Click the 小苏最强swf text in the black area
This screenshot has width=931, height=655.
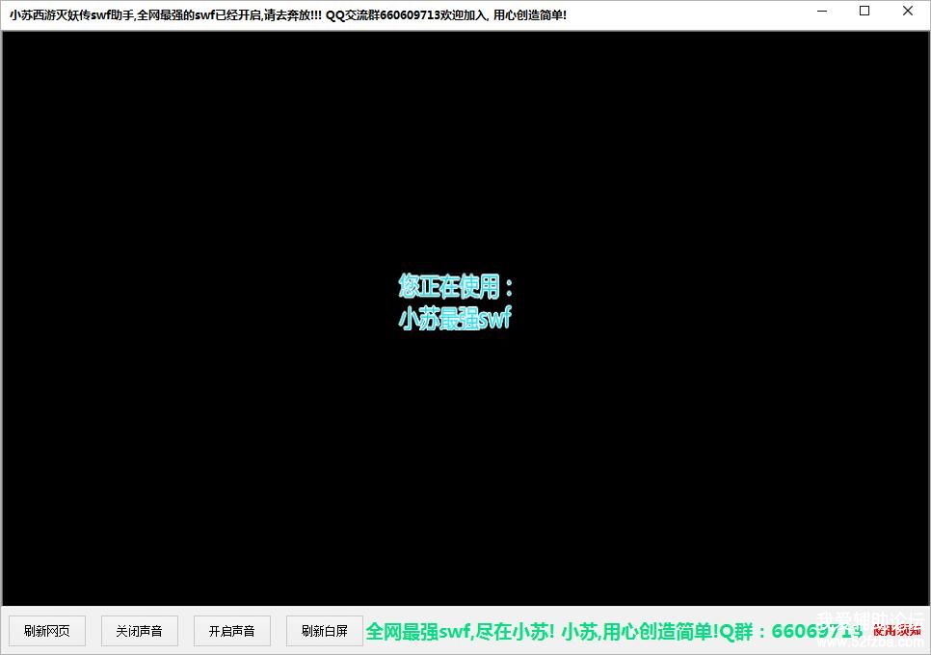(x=454, y=319)
